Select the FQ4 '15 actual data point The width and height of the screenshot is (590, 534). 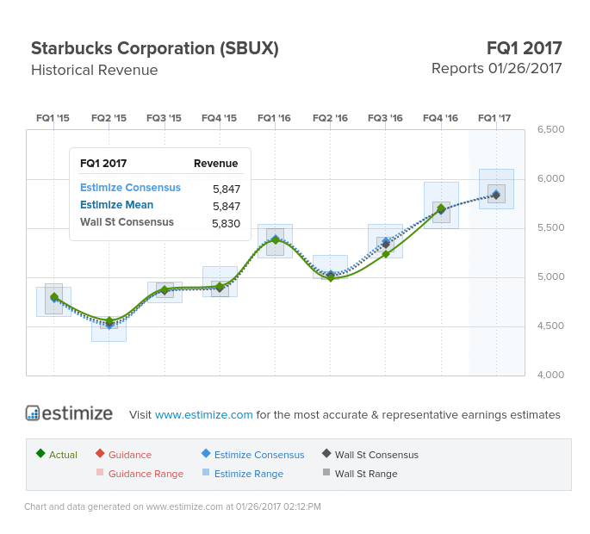click(x=220, y=287)
